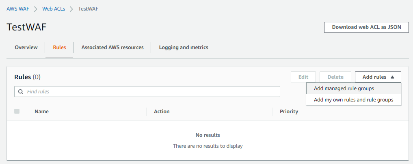Focus the Find rules search field

tap(147, 92)
